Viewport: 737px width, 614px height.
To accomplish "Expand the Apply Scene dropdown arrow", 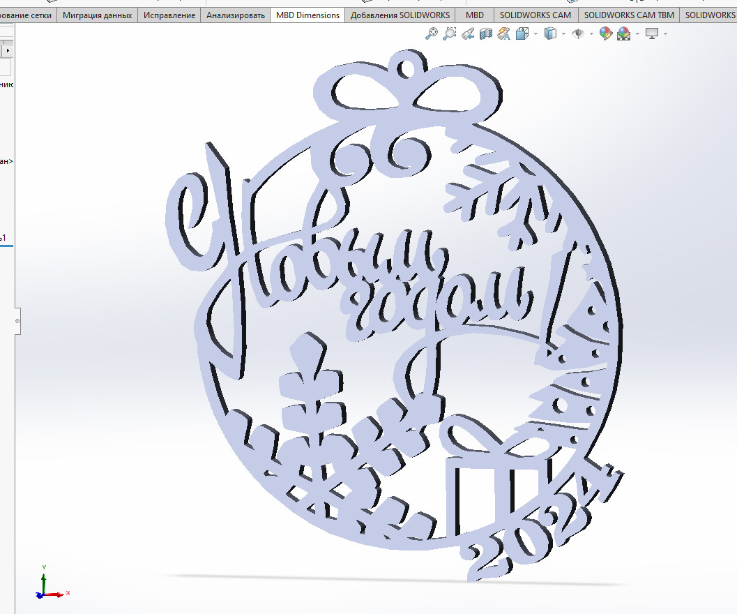I will pyautogui.click(x=637, y=34).
